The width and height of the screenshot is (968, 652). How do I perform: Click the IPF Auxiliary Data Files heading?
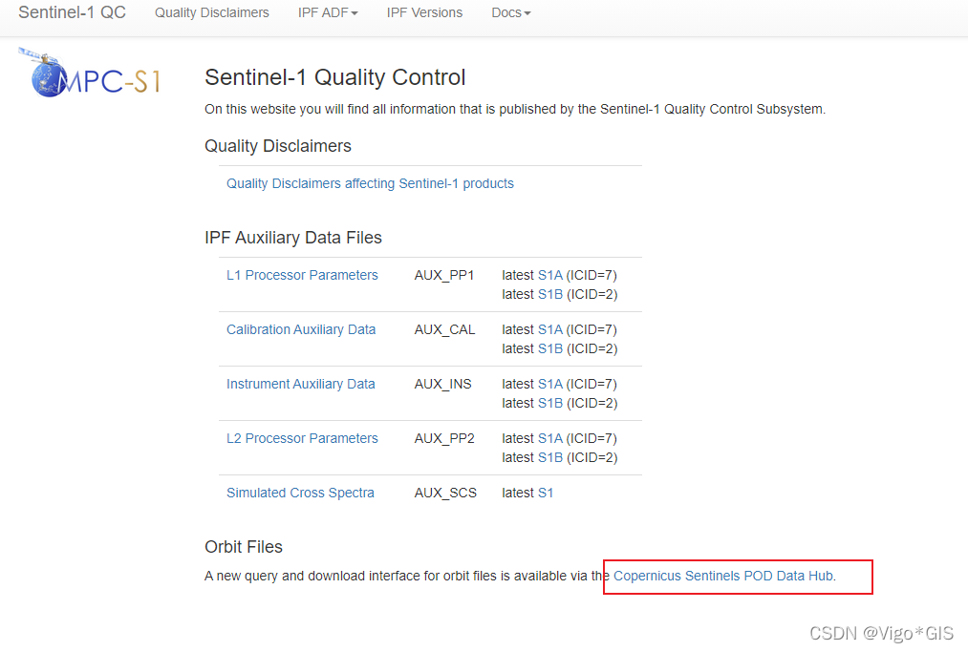click(293, 238)
